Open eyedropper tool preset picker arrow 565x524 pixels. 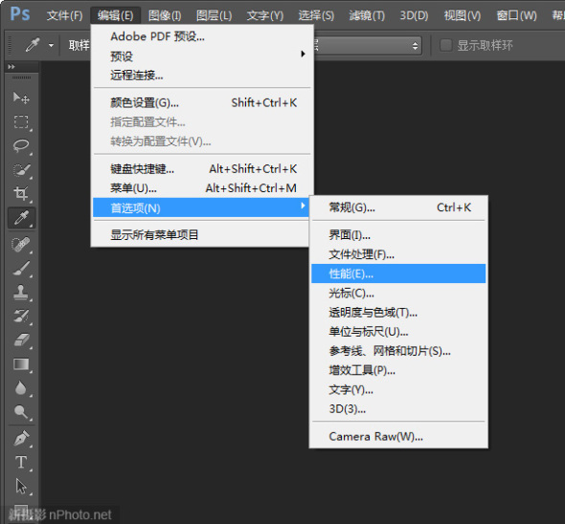tap(51, 45)
